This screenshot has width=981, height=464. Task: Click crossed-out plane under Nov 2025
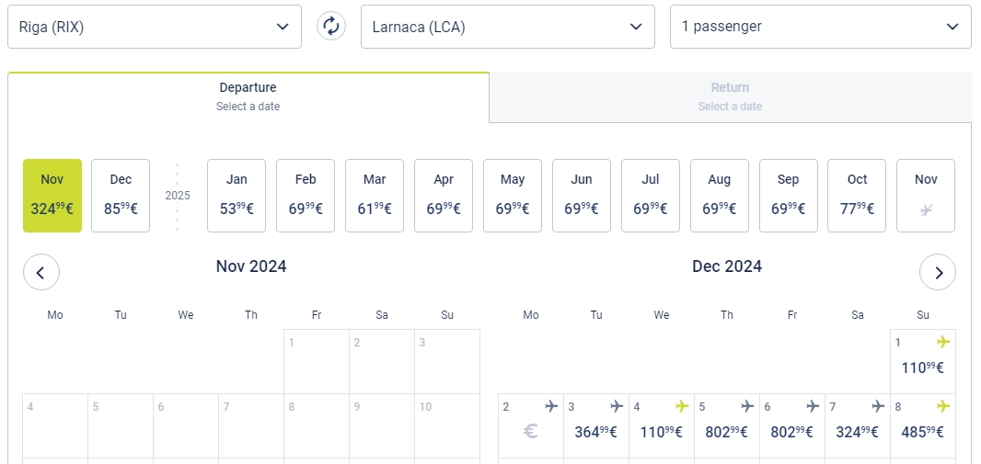926,209
